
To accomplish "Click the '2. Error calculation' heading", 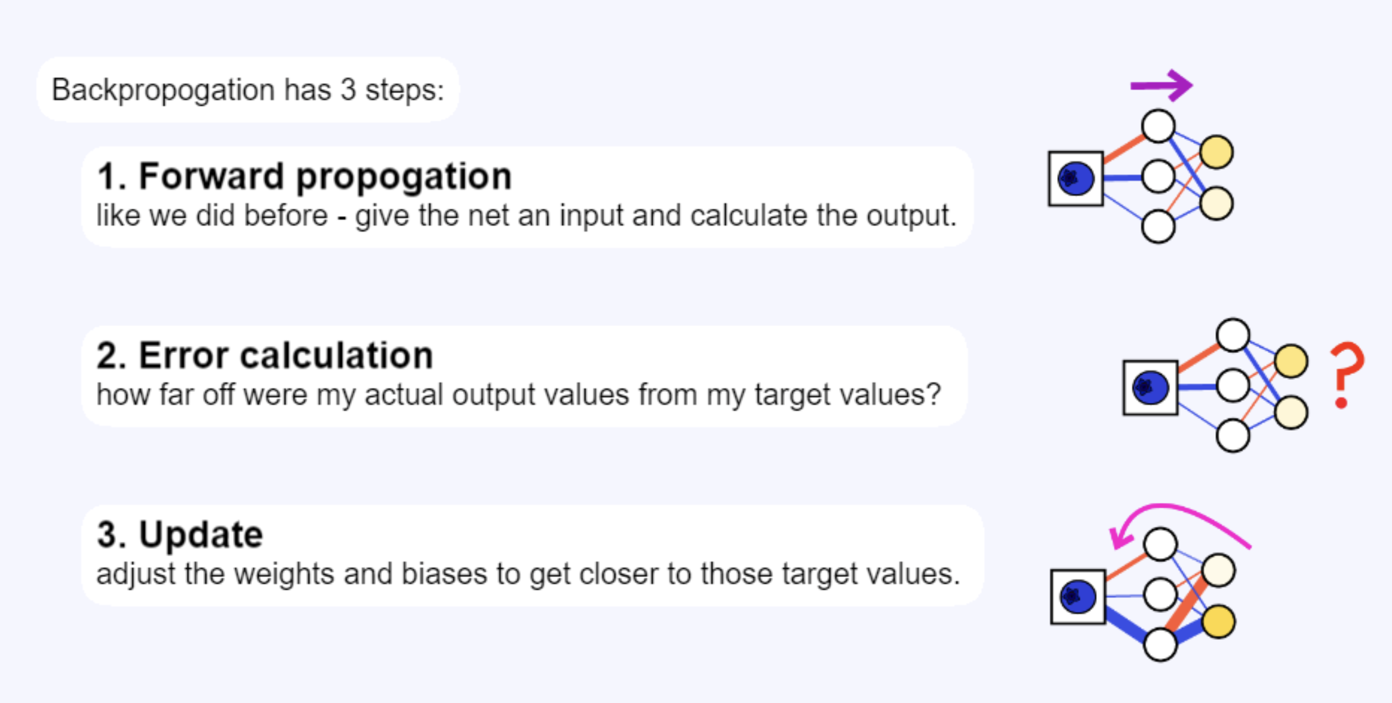I will pyautogui.click(x=265, y=355).
